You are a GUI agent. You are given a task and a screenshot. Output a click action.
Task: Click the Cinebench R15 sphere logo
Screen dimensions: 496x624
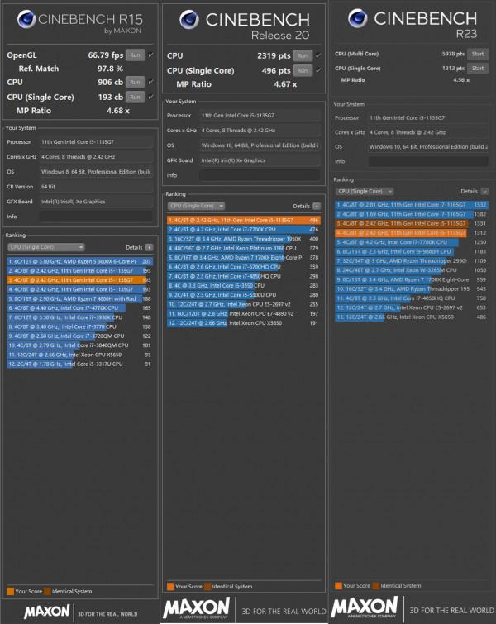[26, 19]
